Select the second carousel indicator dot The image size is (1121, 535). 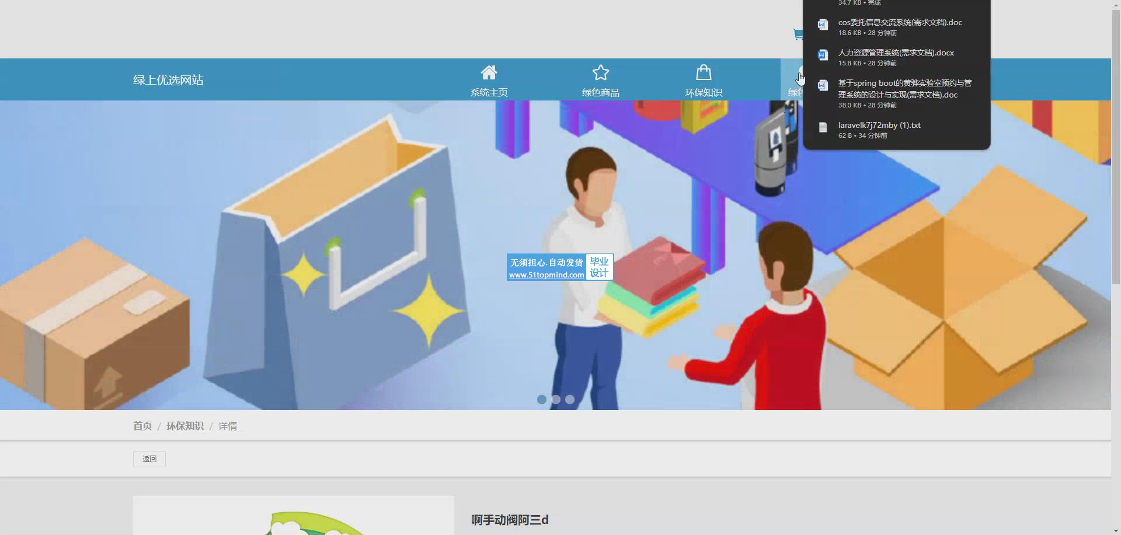pyautogui.click(x=556, y=399)
